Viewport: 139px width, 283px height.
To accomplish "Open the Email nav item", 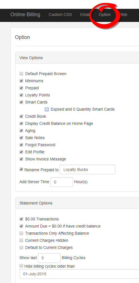I will [85, 15].
